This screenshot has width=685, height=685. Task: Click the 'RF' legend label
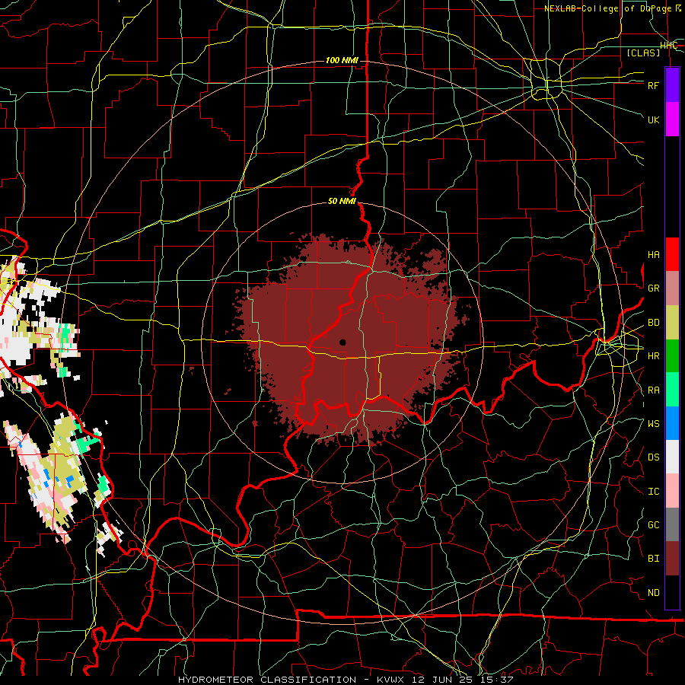(654, 85)
